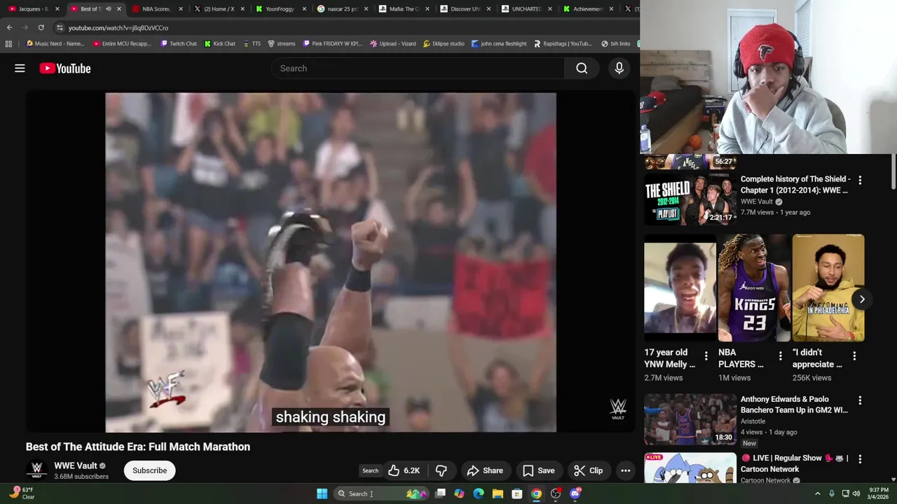Click the WWE Vault watermark in the player
This screenshot has width=897, height=504.
click(617, 409)
